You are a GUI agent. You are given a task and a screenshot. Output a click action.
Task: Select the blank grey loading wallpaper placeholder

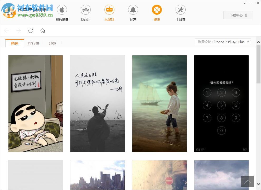(36, 175)
